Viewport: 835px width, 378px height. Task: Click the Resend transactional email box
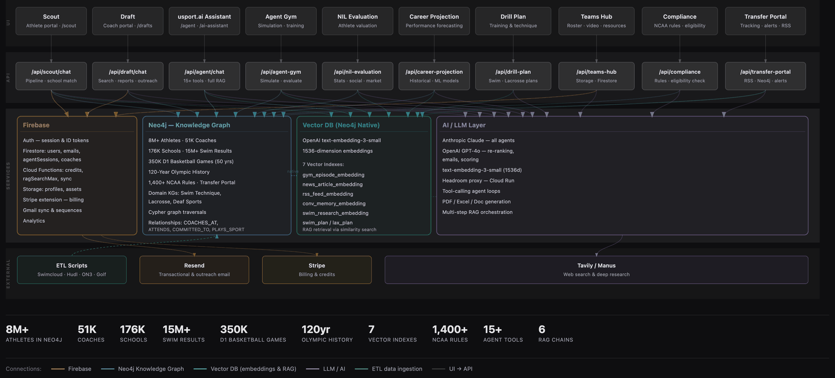click(194, 270)
